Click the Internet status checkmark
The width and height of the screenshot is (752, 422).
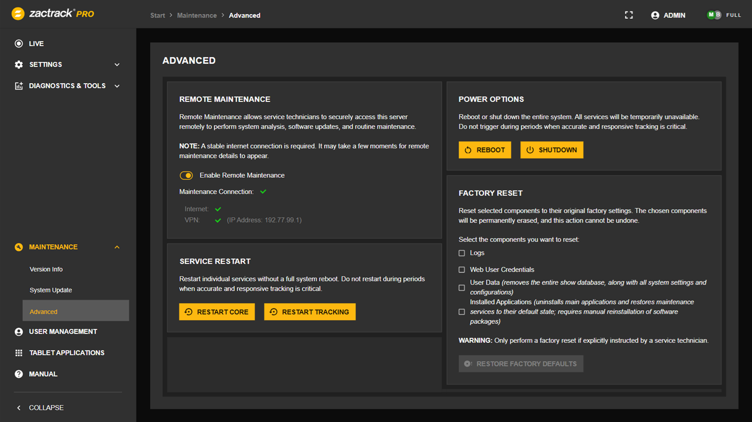pos(218,209)
